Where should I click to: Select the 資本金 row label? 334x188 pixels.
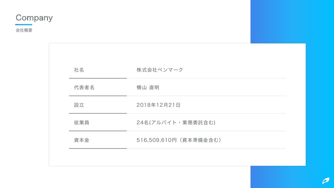tap(82, 140)
